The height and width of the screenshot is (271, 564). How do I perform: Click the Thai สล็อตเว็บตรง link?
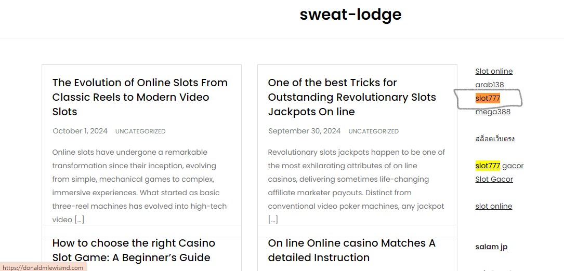click(495, 139)
